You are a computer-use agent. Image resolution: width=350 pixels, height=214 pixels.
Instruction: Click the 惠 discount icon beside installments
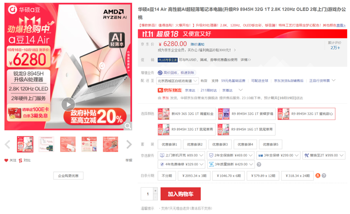pyautogui.click(x=317, y=176)
